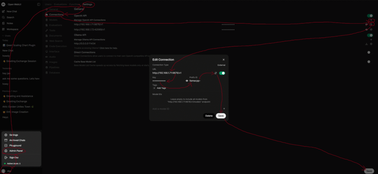The image size is (378, 174).
Task: Collapse the Chats section in sidebar
Action: click(x=7, y=36)
